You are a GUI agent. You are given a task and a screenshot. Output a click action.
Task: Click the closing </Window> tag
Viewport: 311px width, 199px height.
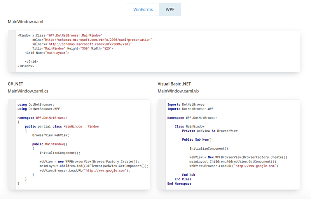(x=26, y=66)
